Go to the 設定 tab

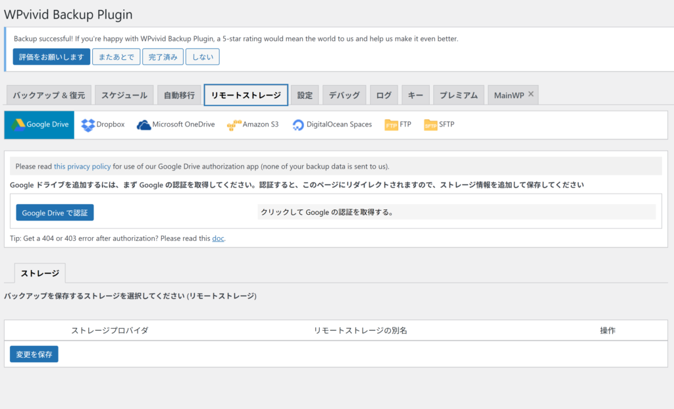point(305,95)
